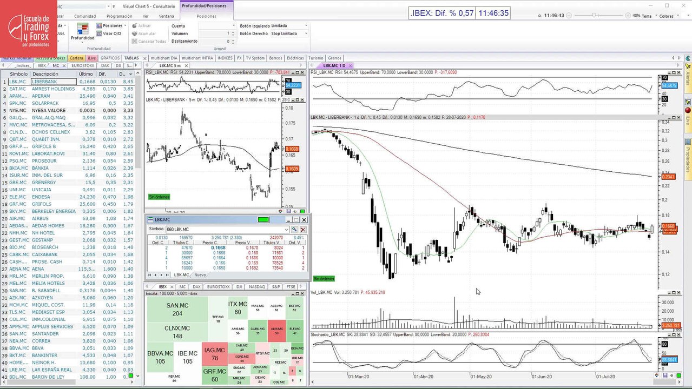This screenshot has width=692, height=389.
Task: Click the symbol search magnifier icon
Action: click(295, 230)
